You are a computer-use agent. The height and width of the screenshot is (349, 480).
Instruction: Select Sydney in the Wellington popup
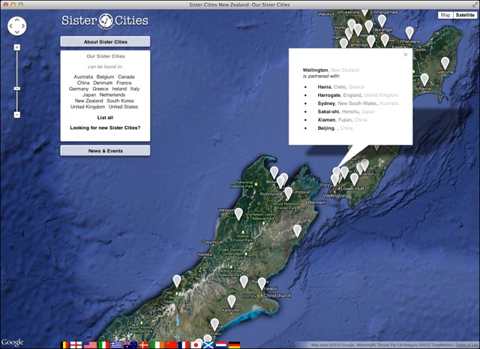[x=326, y=104]
